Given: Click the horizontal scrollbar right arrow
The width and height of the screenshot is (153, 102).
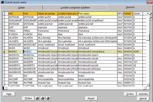Looking at the screenshot, I should click(145, 88).
